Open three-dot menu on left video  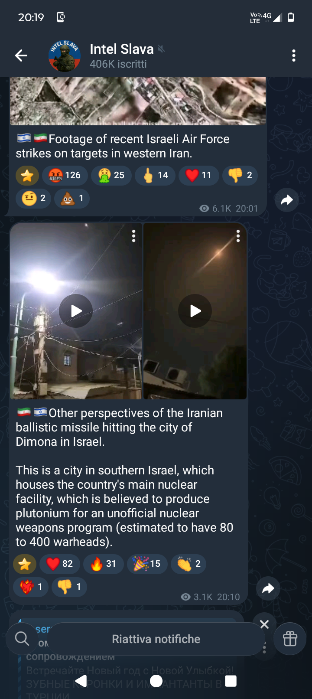pos(134,236)
